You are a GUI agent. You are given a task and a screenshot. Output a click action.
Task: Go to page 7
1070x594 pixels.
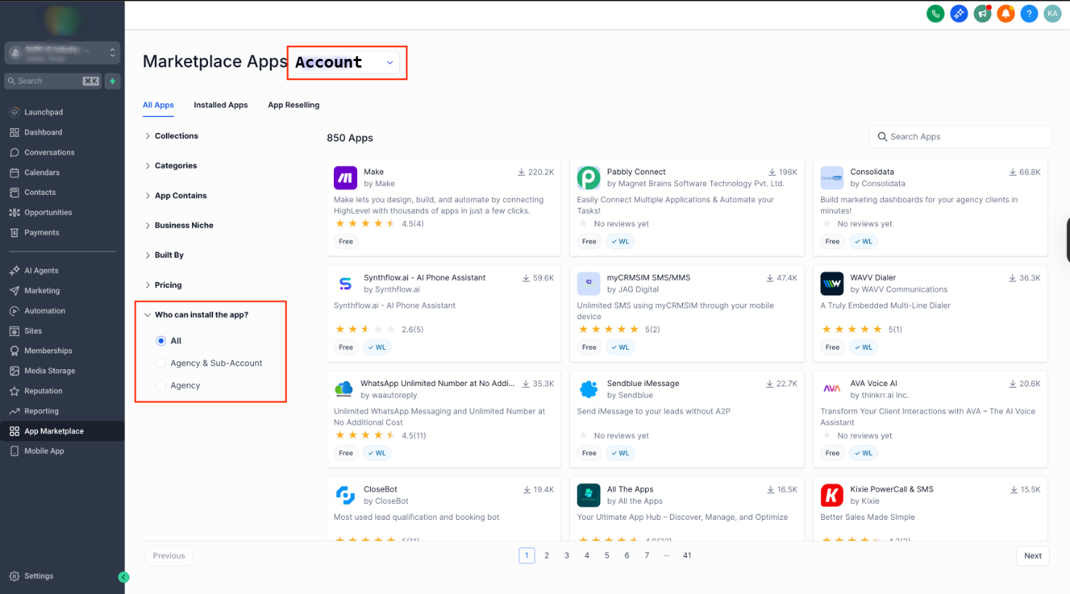[647, 555]
